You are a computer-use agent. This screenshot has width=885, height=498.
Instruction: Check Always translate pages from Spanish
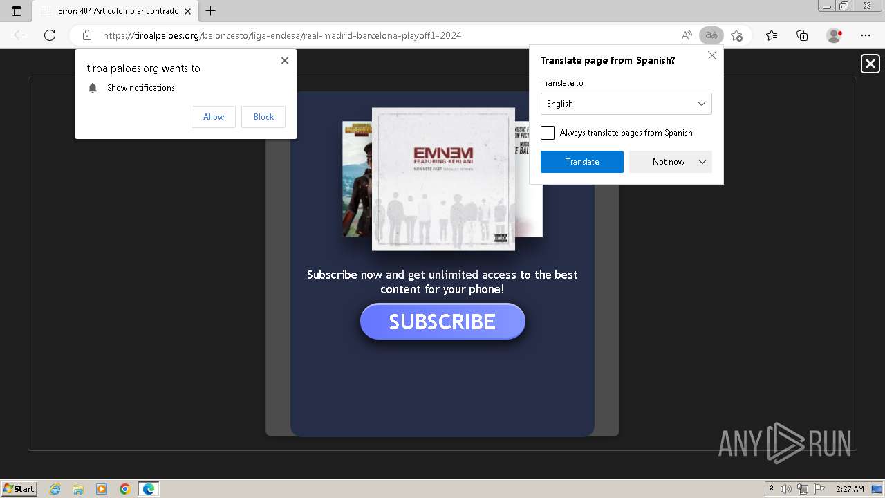548,133
